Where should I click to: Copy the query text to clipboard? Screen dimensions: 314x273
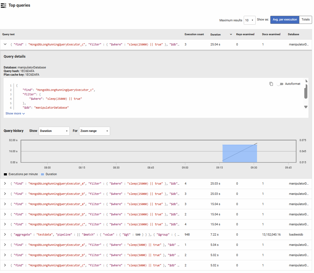pos(271,84)
